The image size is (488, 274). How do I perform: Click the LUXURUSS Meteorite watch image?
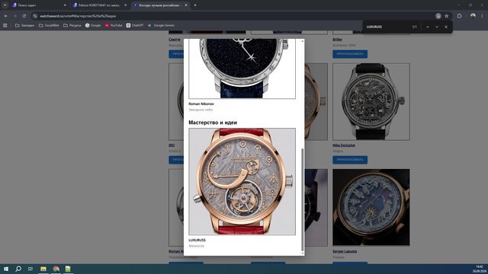(242, 181)
